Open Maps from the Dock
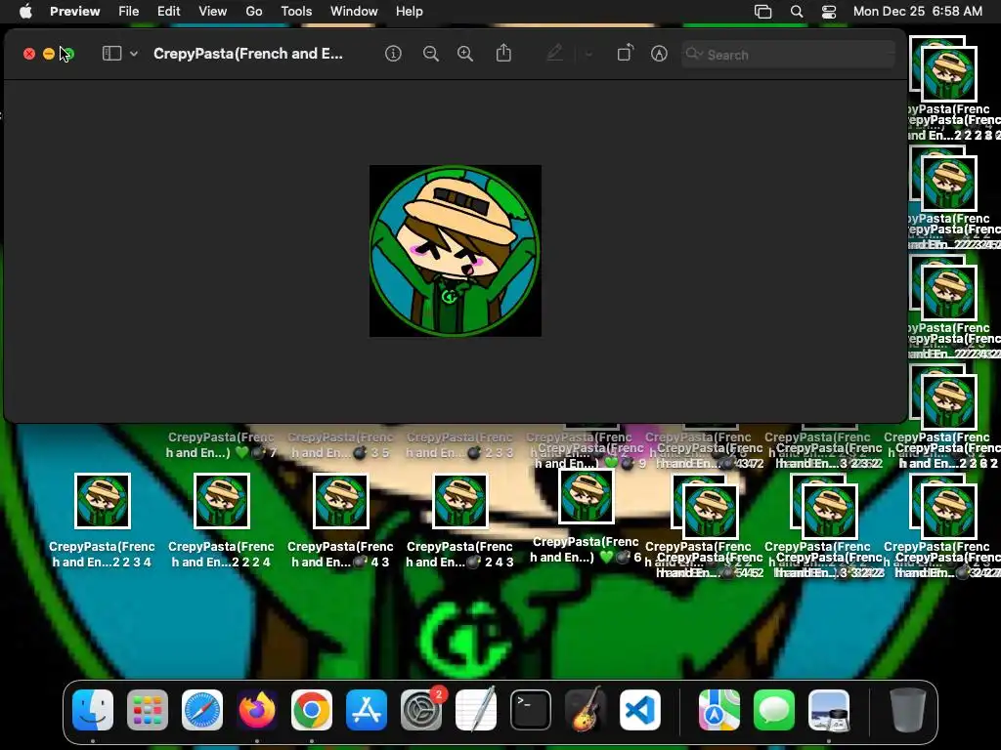 point(719,710)
